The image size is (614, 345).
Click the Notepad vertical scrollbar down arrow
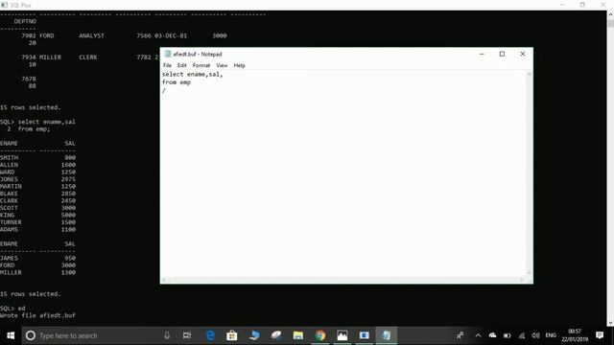pos(529,272)
